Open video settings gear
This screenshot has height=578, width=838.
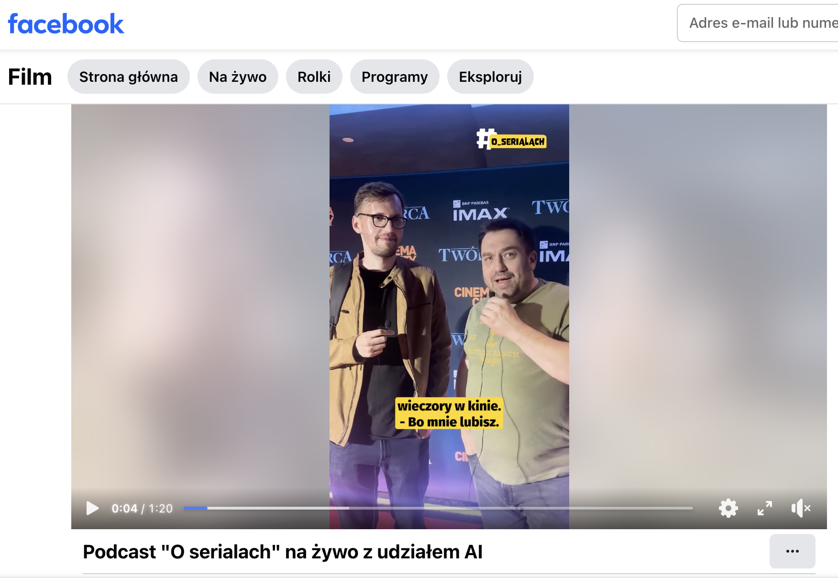click(728, 508)
